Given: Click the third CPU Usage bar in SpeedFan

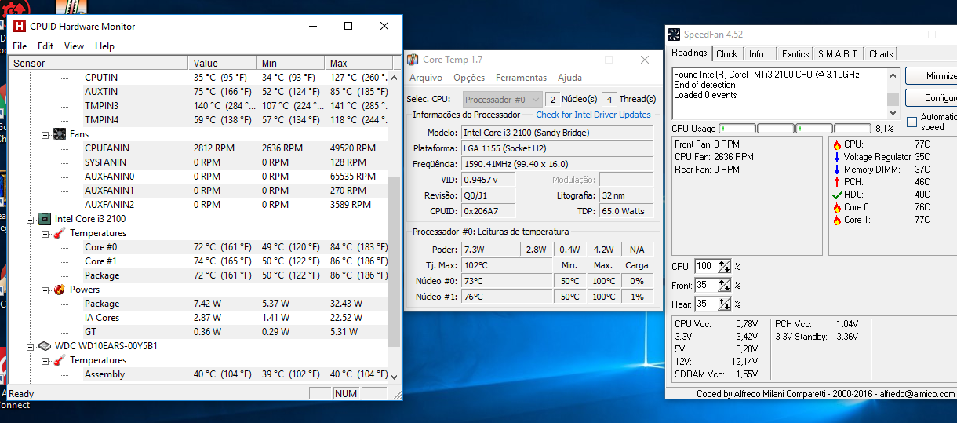Looking at the screenshot, I should click(813, 128).
